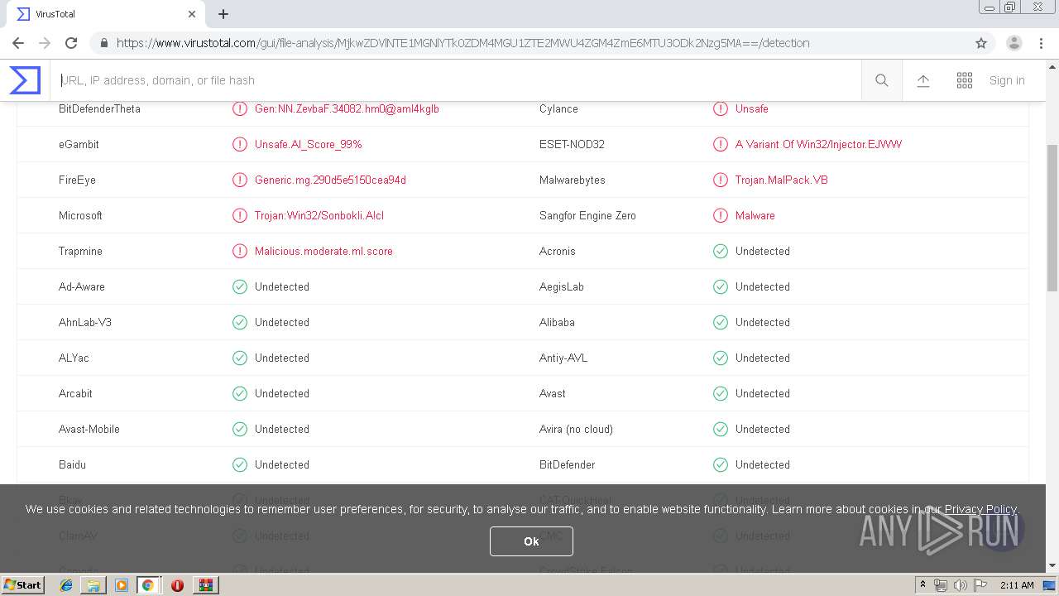1059x596 pixels.
Task: Select the Malicious.moderate.ml.score result
Action: tap(323, 251)
